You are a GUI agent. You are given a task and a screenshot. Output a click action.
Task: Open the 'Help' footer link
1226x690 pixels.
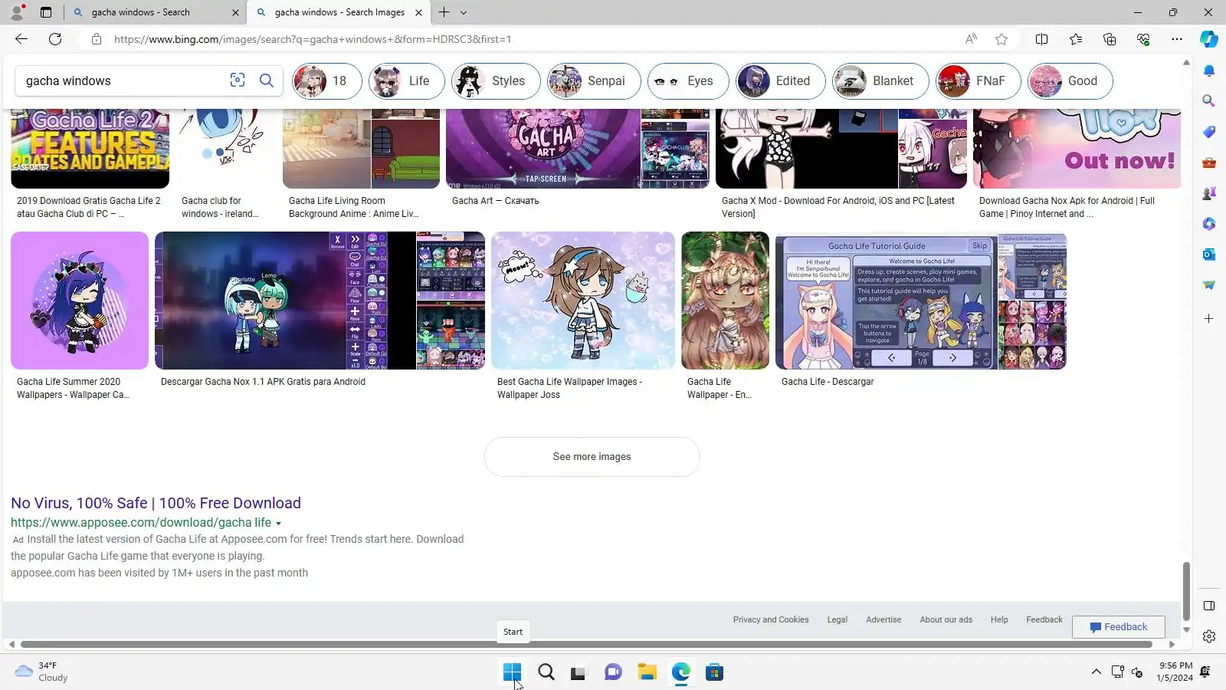pyautogui.click(x=999, y=619)
